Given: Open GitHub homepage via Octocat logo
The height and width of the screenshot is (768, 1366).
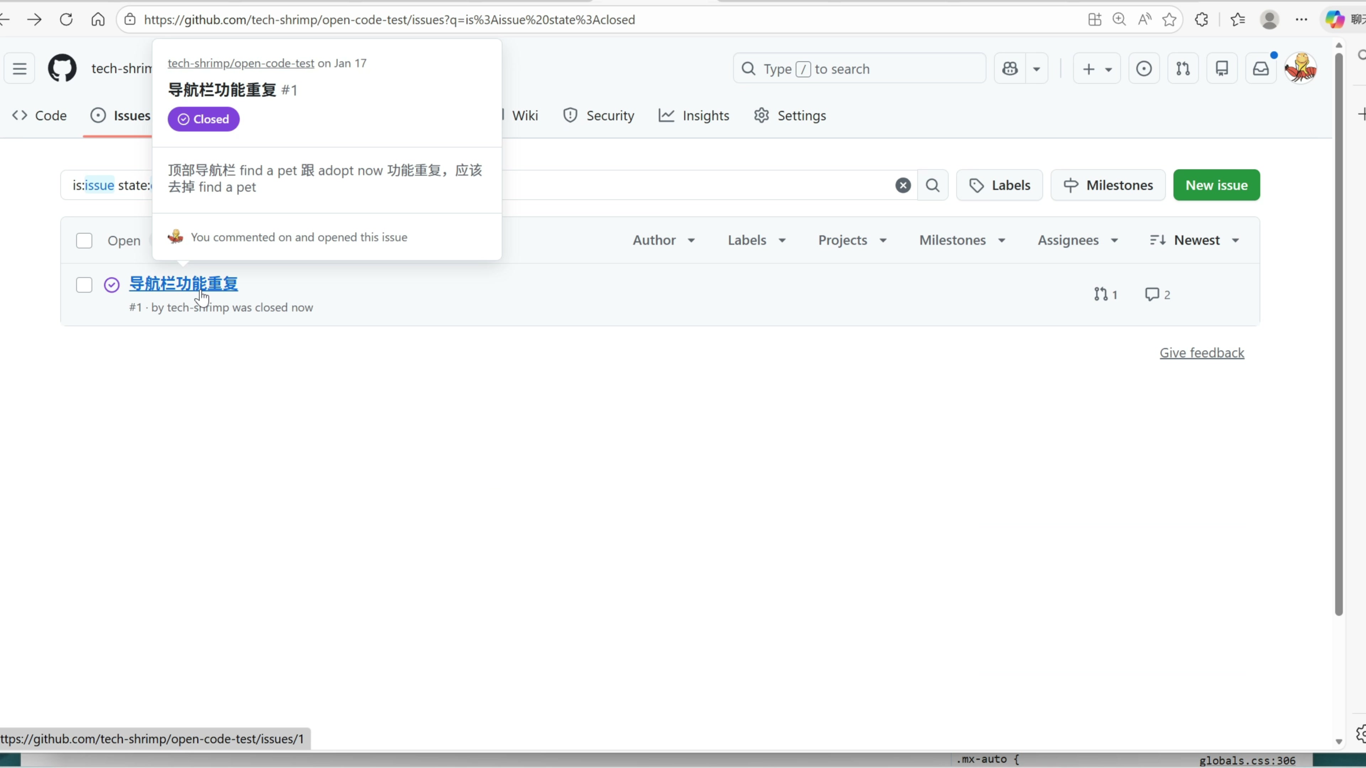Looking at the screenshot, I should tap(62, 68).
